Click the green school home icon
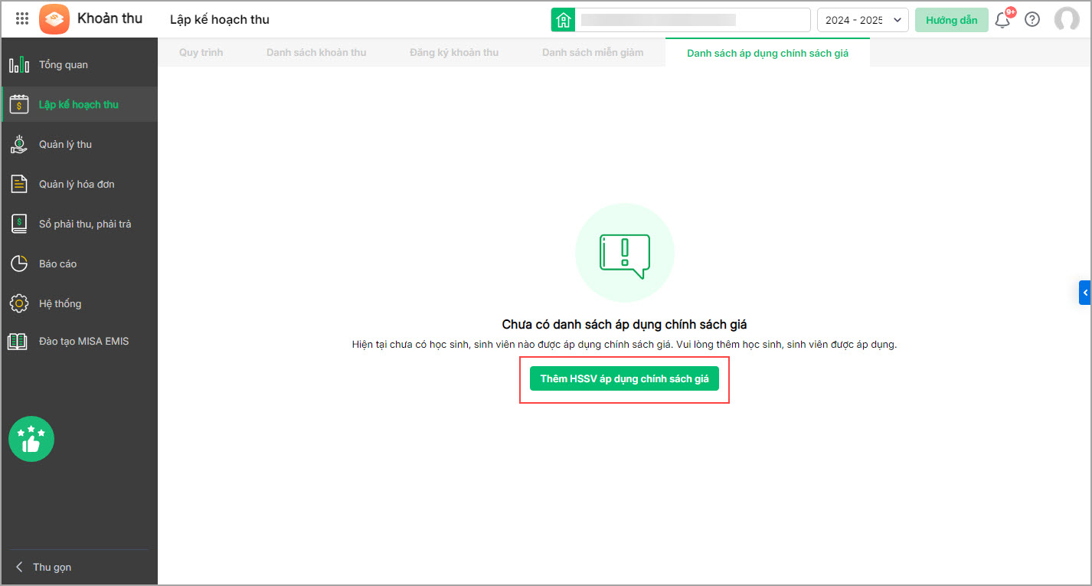This screenshot has width=1092, height=586. click(x=564, y=20)
